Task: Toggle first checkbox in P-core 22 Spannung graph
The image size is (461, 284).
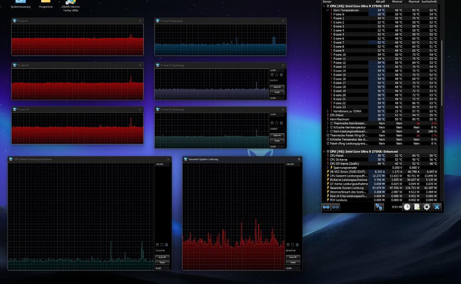Action: [272, 75]
